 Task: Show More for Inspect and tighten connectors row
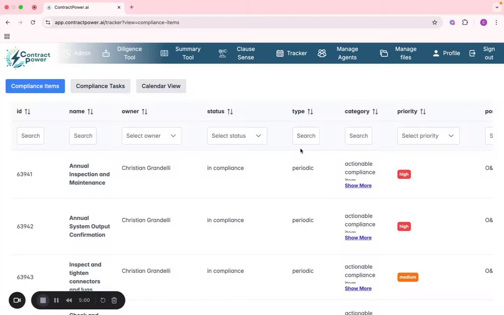358,289
